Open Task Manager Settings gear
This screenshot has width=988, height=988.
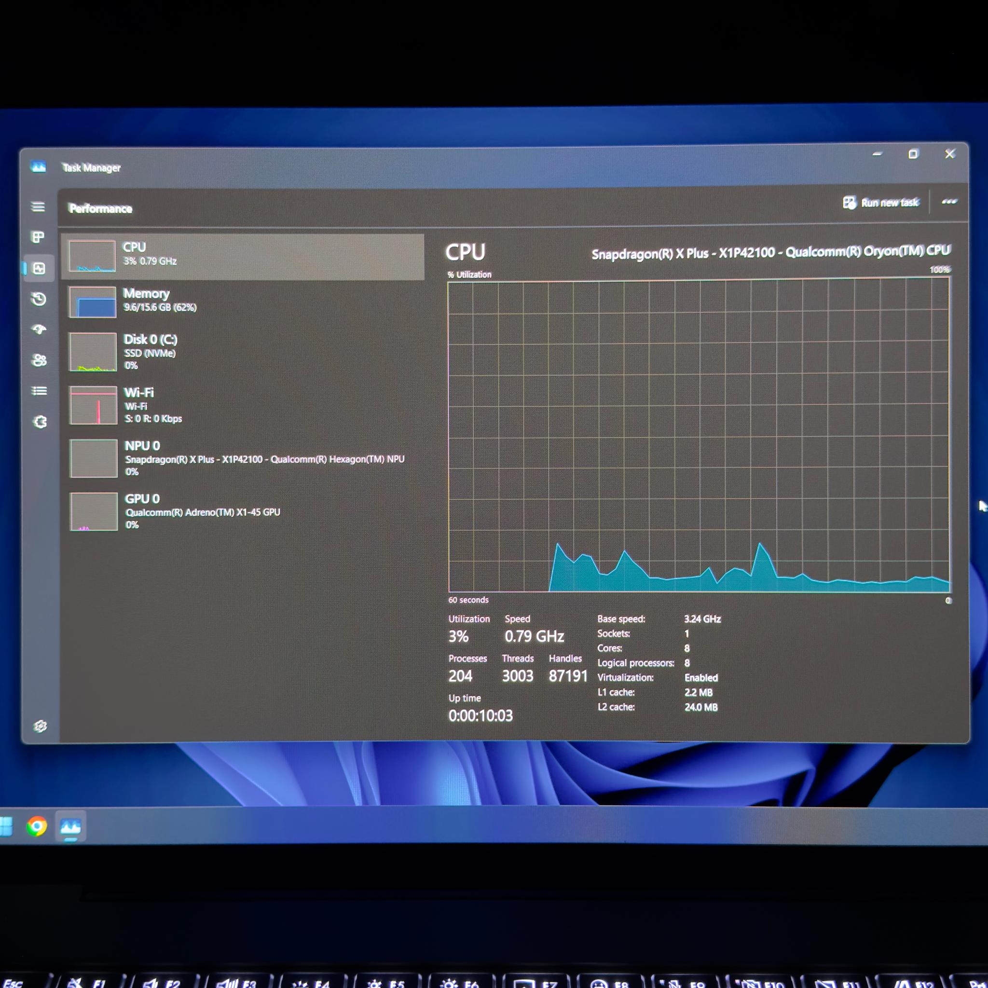[41, 726]
